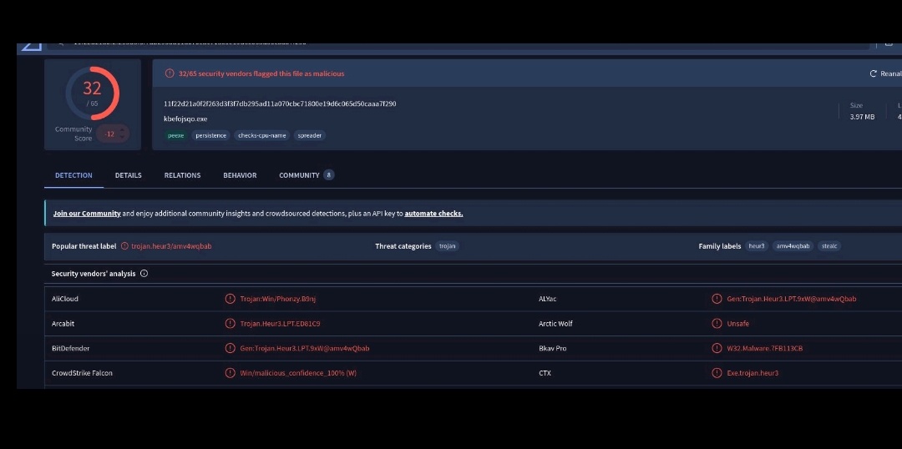
Task: Click the 32/65 detection score circle
Action: [x=92, y=93]
